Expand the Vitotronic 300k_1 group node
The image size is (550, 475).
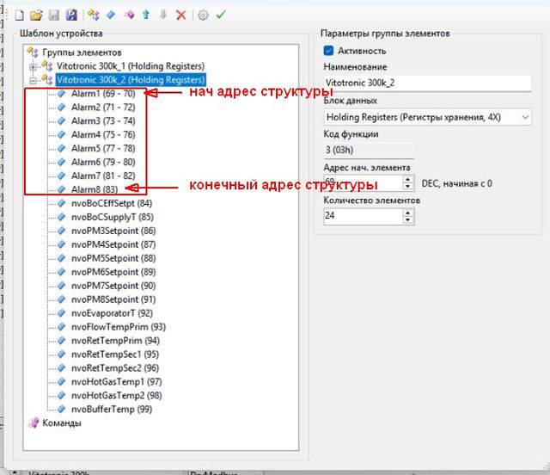[33, 67]
